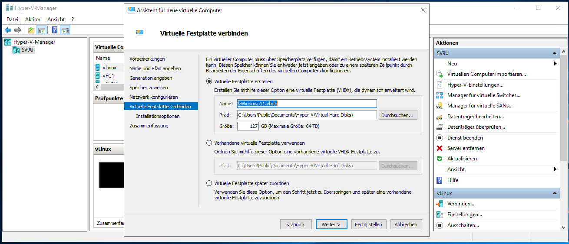Click Datenträger überprüfen icon
This screenshot has width=569, height=244.
tap(439, 127)
